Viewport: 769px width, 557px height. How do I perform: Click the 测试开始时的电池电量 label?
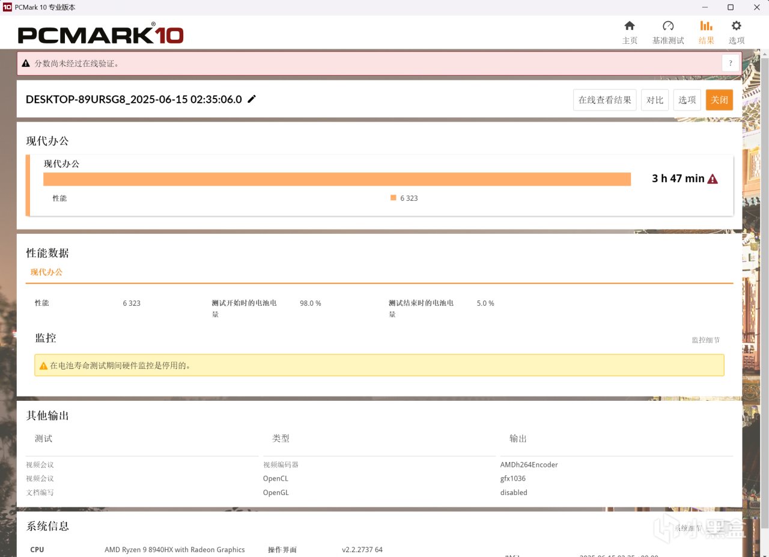pyautogui.click(x=244, y=308)
